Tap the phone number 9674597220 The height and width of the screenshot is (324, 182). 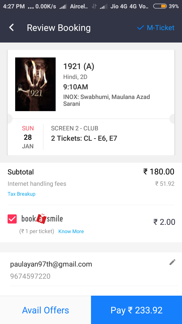tap(30, 276)
